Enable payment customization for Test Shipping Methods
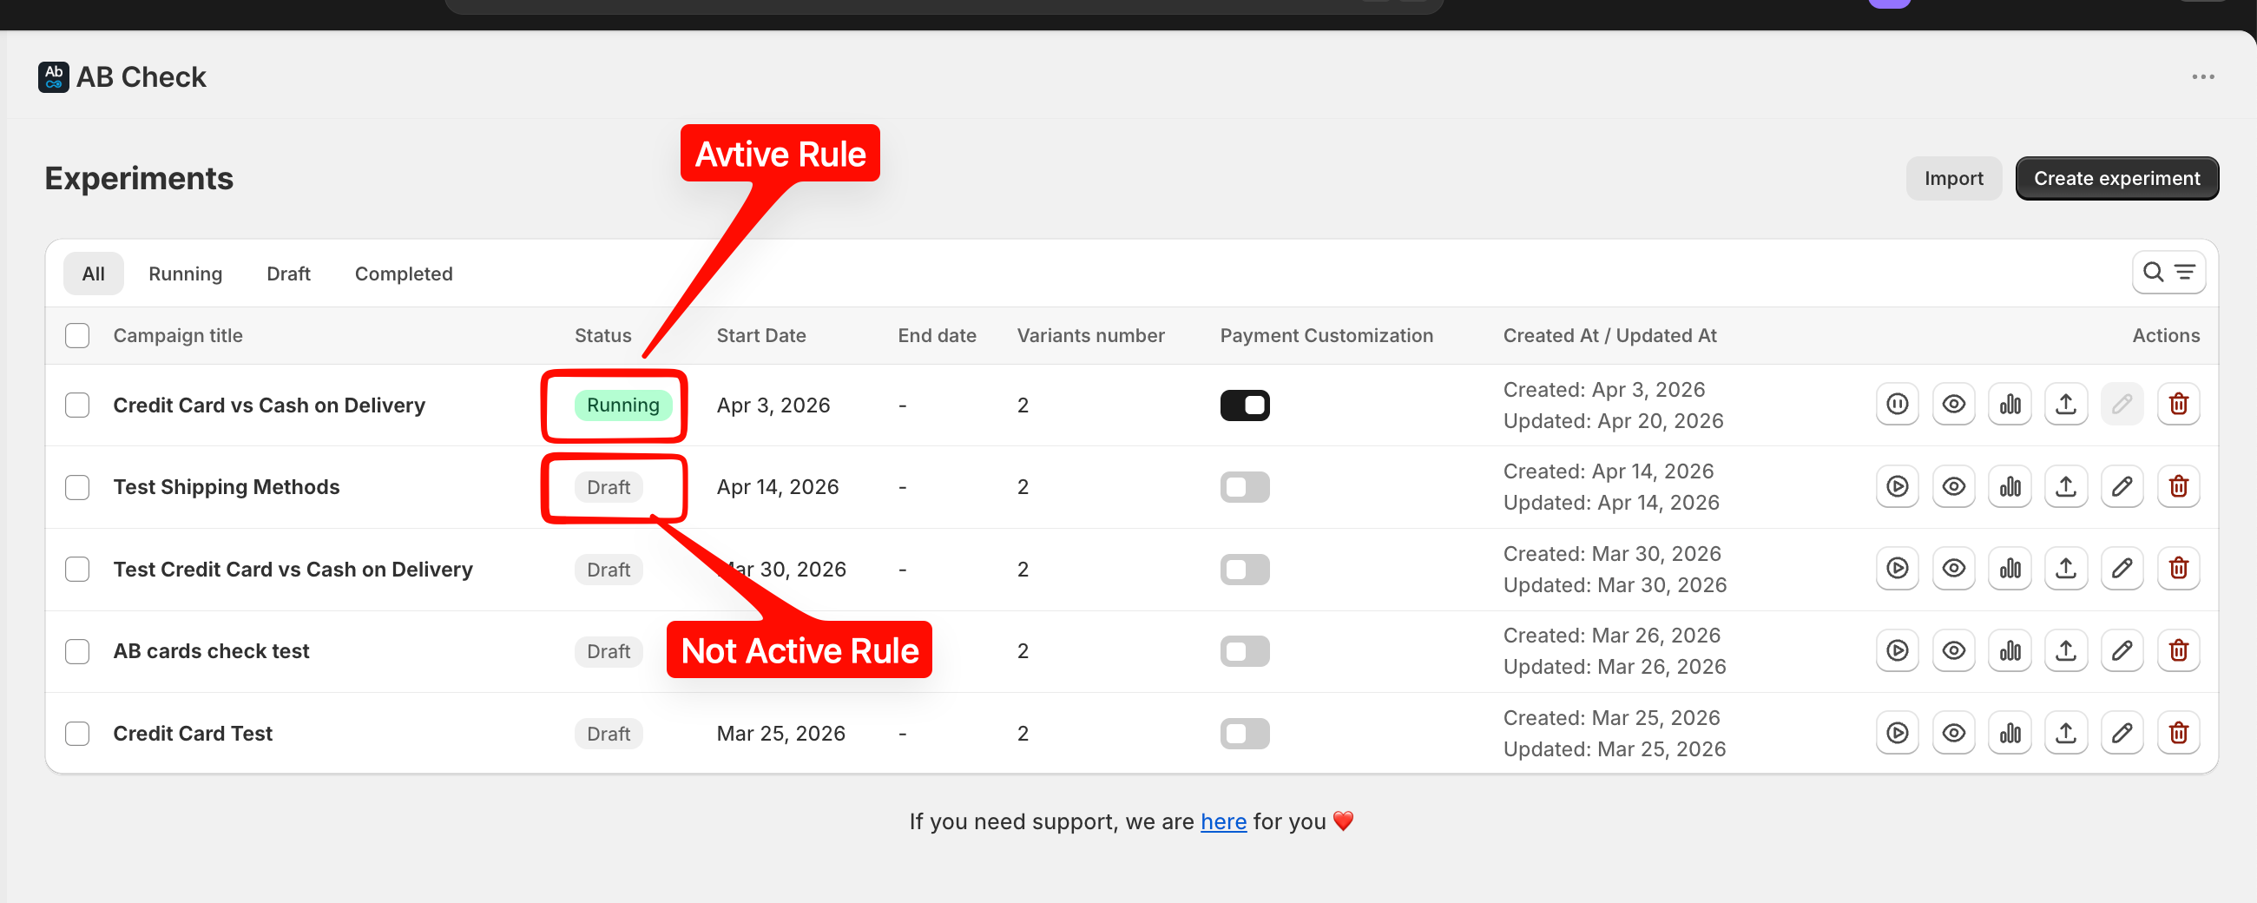 (1244, 487)
